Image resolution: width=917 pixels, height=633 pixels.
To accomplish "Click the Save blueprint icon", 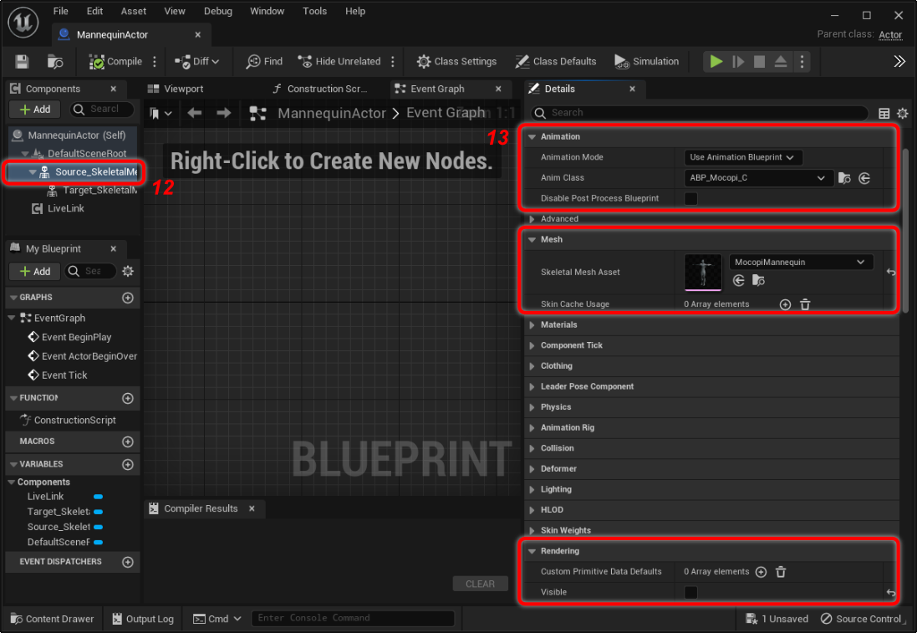I will [x=22, y=62].
